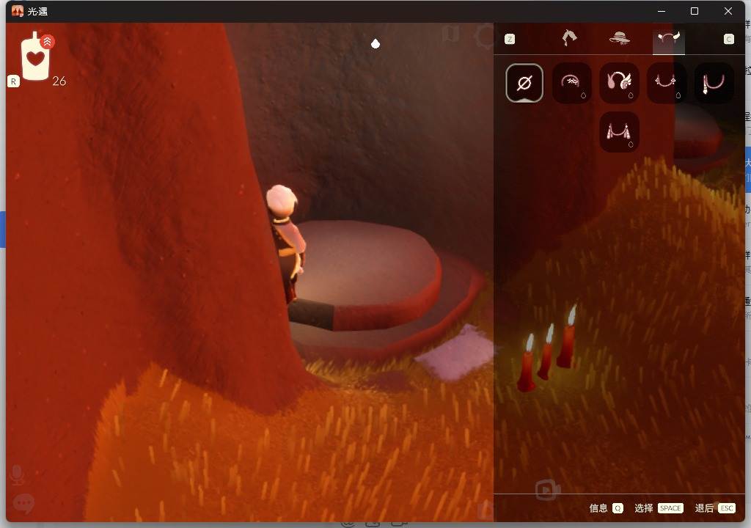Equip the flower-ended hair chain accessory
Viewport: 751px width, 528px height.
coord(667,83)
